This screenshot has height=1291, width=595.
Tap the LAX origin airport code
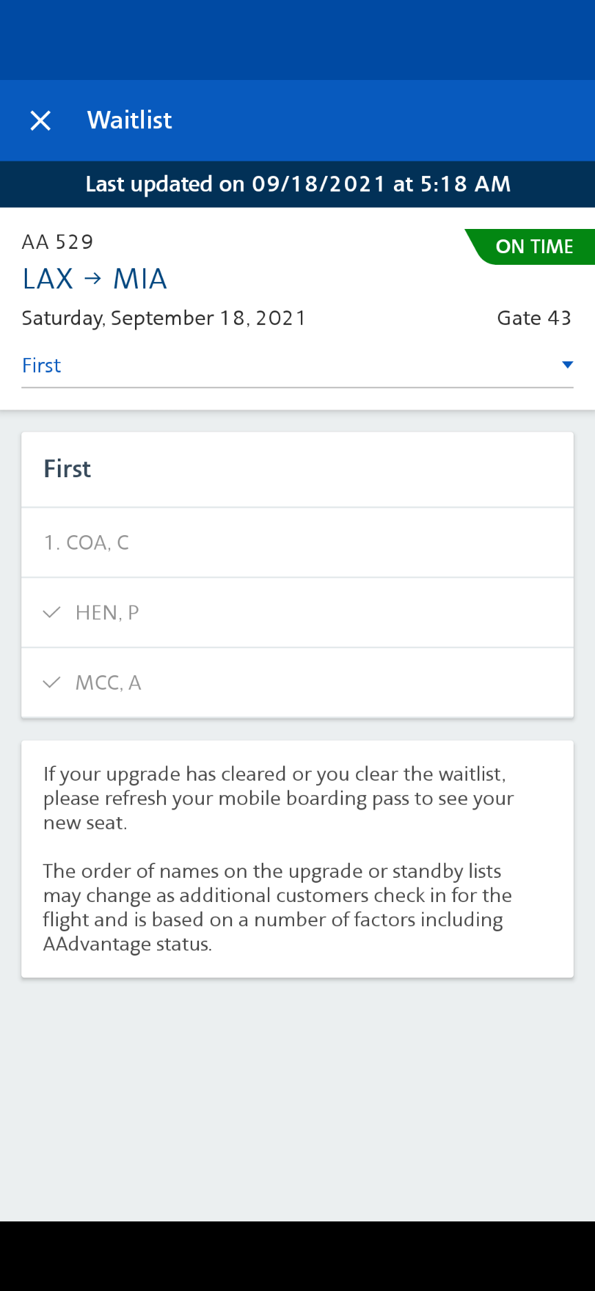coord(48,279)
